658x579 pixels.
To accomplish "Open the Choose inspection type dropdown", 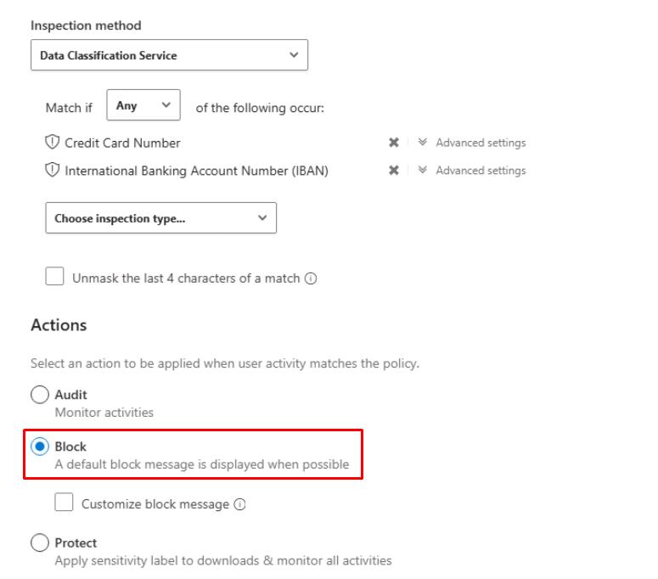I will (160, 218).
